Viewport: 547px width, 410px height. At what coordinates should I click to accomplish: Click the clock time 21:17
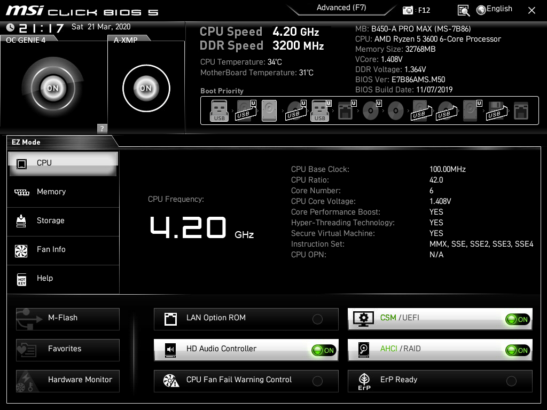[x=41, y=28]
